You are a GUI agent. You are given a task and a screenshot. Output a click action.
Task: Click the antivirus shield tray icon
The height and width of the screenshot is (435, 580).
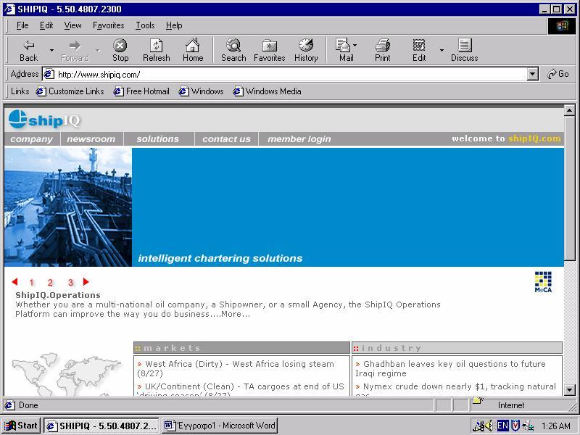(515, 426)
